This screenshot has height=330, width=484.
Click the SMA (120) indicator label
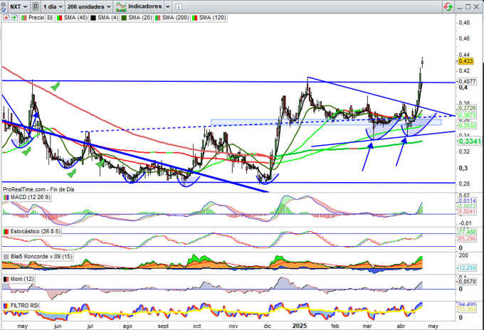pyautogui.click(x=212, y=18)
